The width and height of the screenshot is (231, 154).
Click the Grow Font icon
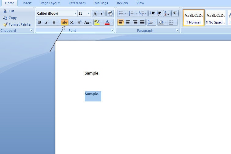(x=95, y=13)
